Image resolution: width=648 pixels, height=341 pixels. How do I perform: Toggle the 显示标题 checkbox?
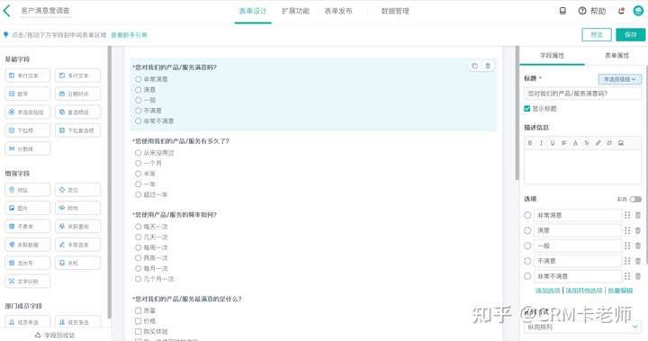click(x=526, y=109)
